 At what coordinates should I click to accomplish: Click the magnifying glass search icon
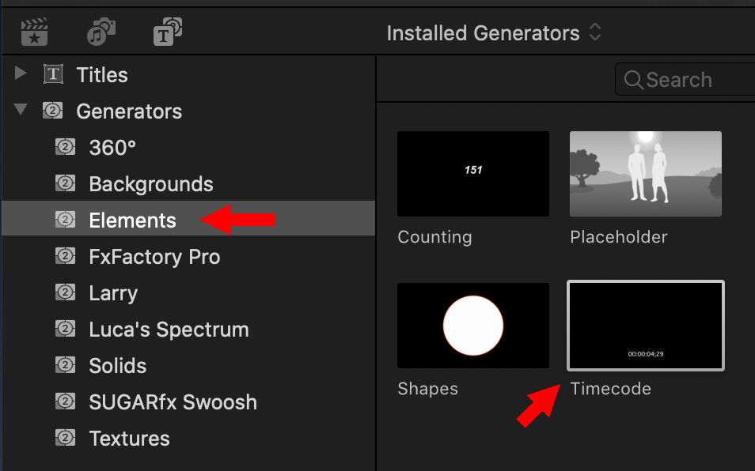pos(633,80)
